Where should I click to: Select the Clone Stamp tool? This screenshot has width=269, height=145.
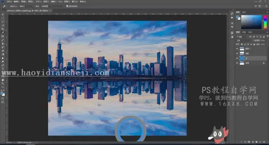(x=3, y=43)
